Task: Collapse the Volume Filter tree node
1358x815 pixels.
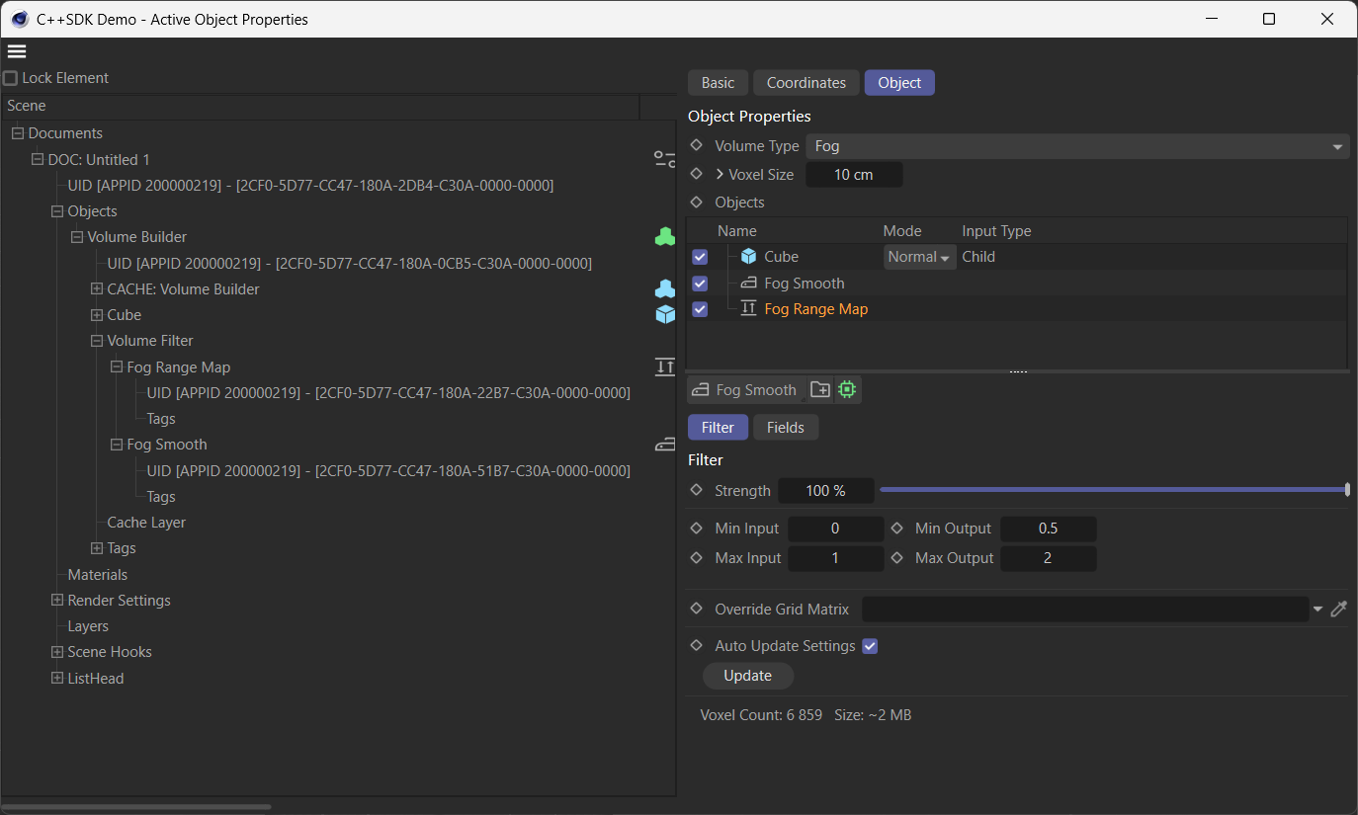Action: 96,341
